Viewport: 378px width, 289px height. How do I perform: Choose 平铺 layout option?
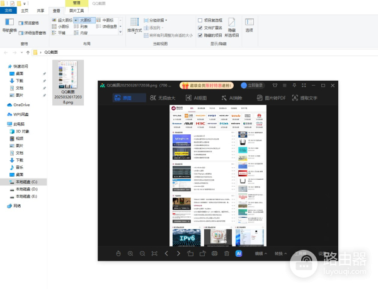click(x=59, y=33)
